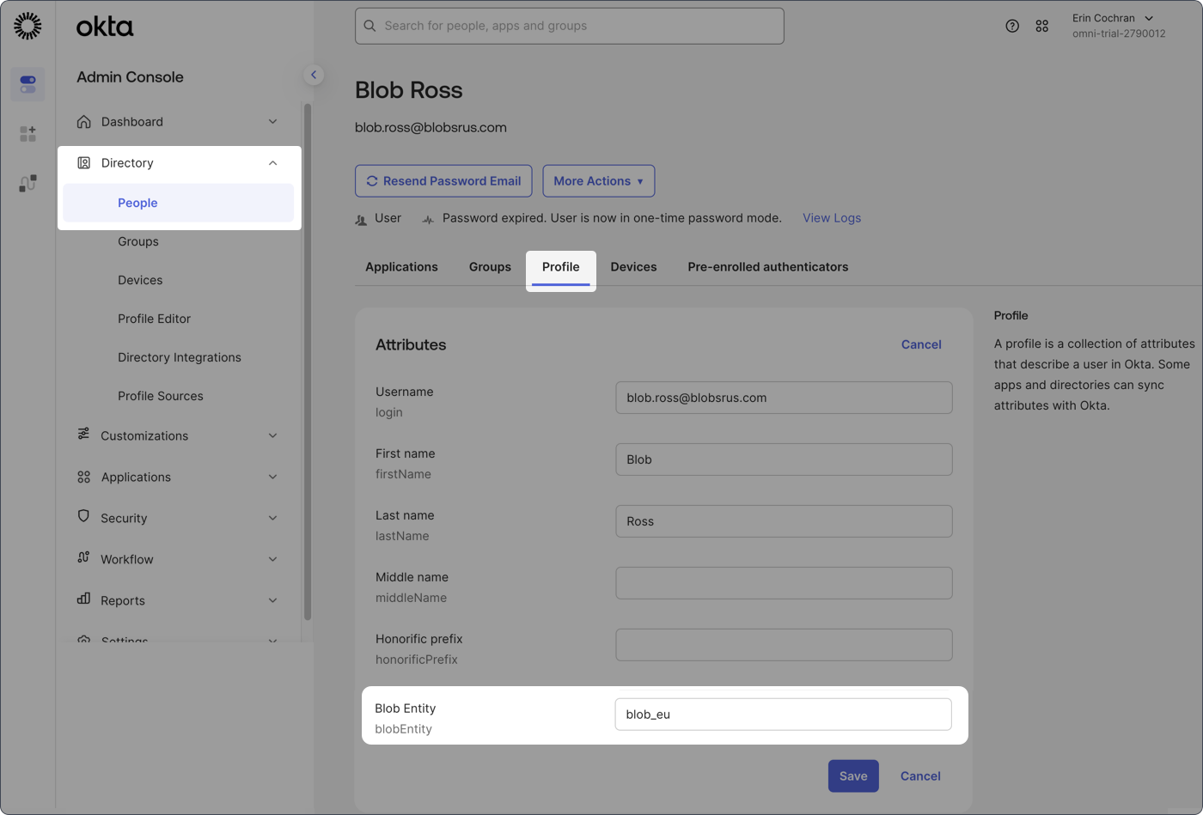The image size is (1203, 815).
Task: Collapse the Directory section chevron
Action: (x=272, y=162)
